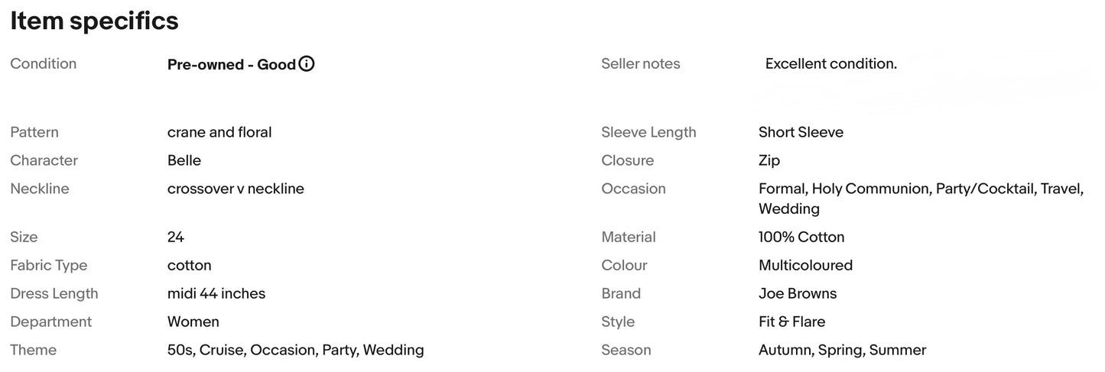Screen dimensions: 1105x372
Task: Select the Excellent condition seller note
Action: (831, 64)
